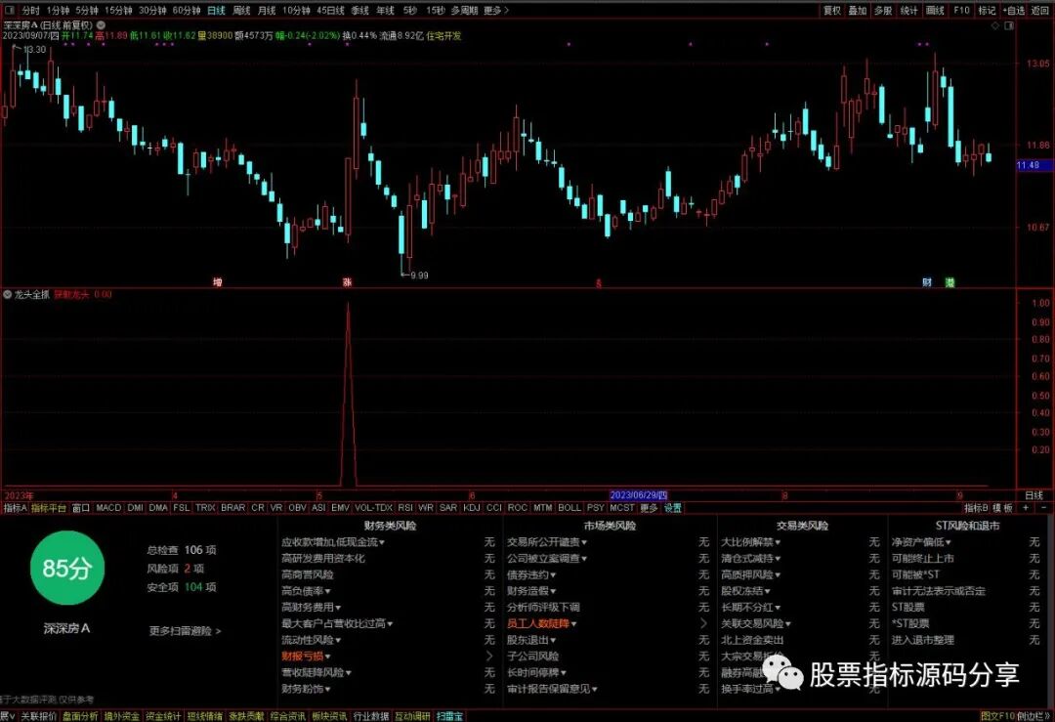Viewport: 1055px width, 722px height.
Task: Click the green 港 marker on chart
Action: (x=949, y=282)
